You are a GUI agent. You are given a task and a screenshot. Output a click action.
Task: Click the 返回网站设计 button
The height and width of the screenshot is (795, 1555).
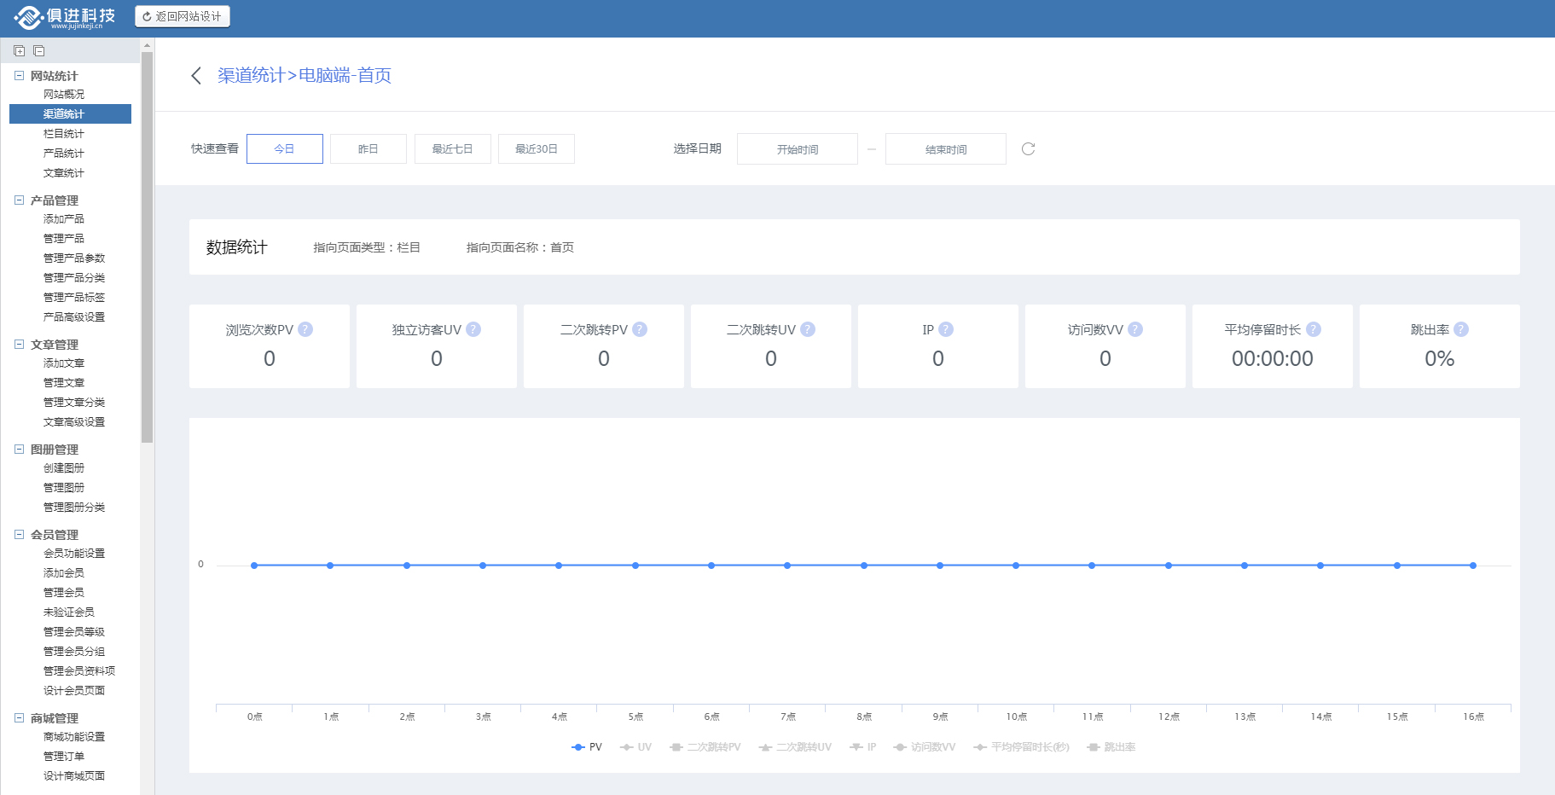183,16
